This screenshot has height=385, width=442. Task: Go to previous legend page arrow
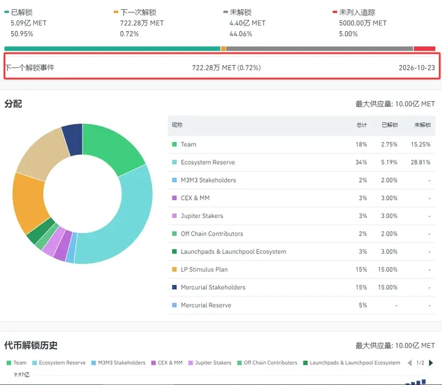pos(409,363)
